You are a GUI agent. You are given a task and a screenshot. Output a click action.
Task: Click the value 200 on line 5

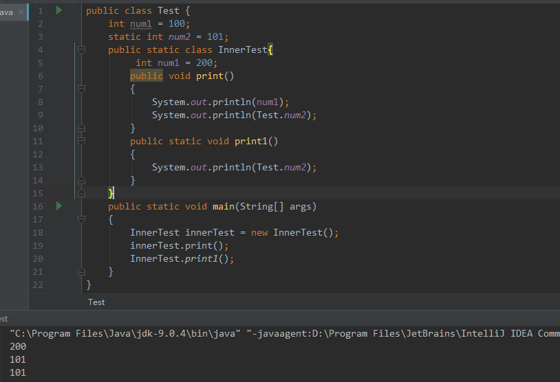pos(204,63)
